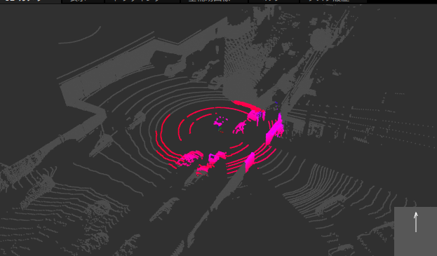
Task: Click the white north arrow orientation widget
Action: point(415,231)
